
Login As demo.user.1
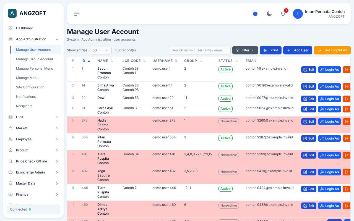coord(329,70)
